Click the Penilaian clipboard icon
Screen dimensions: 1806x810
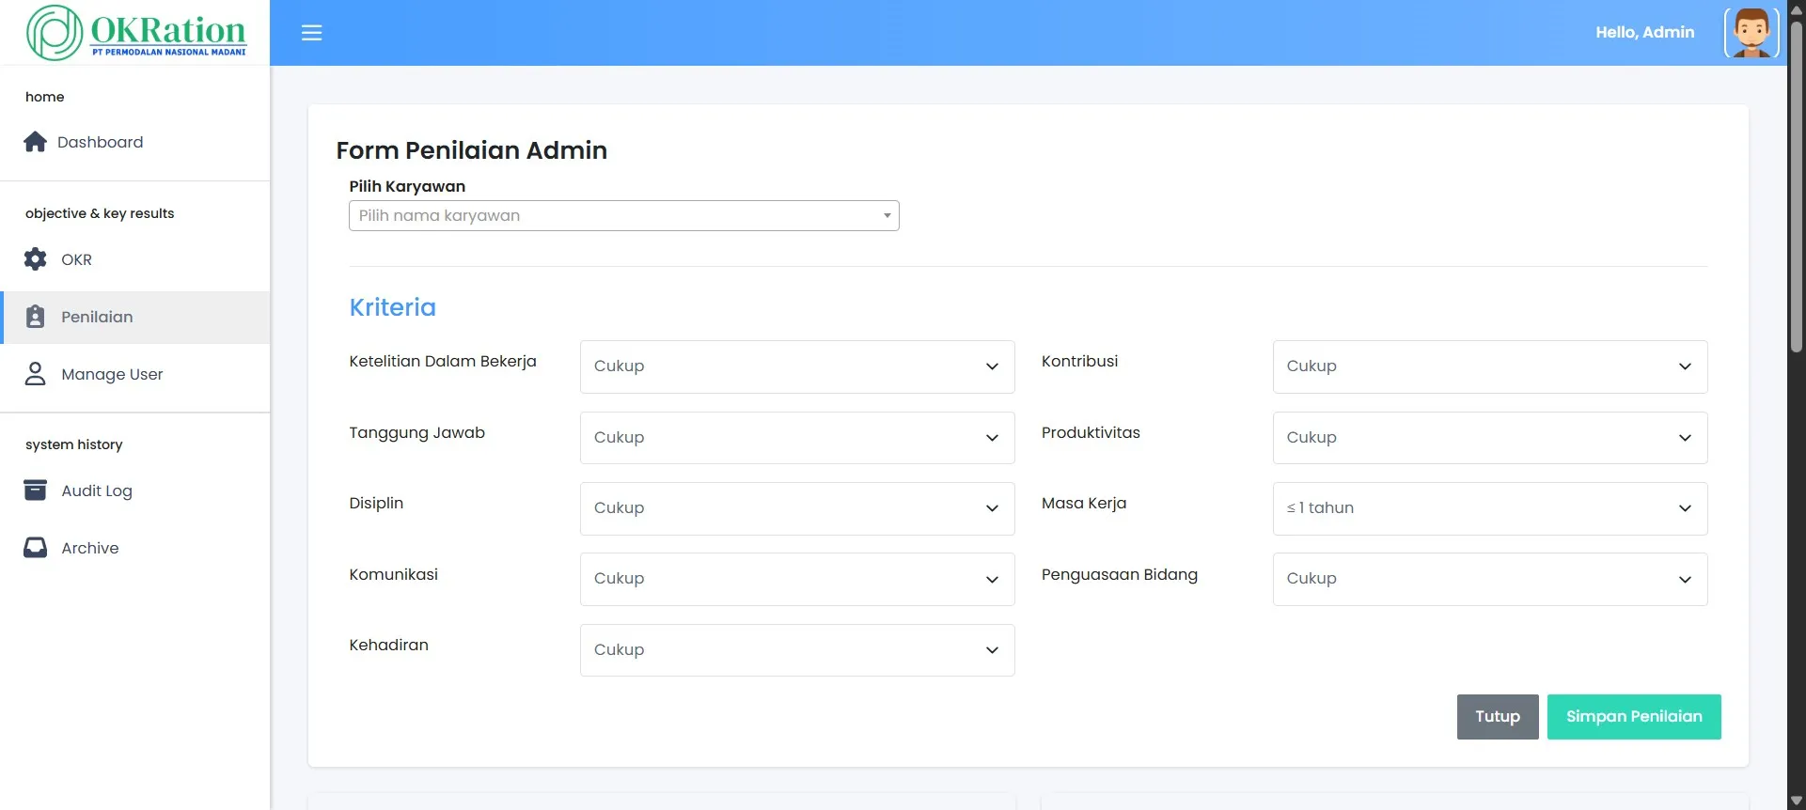click(36, 317)
